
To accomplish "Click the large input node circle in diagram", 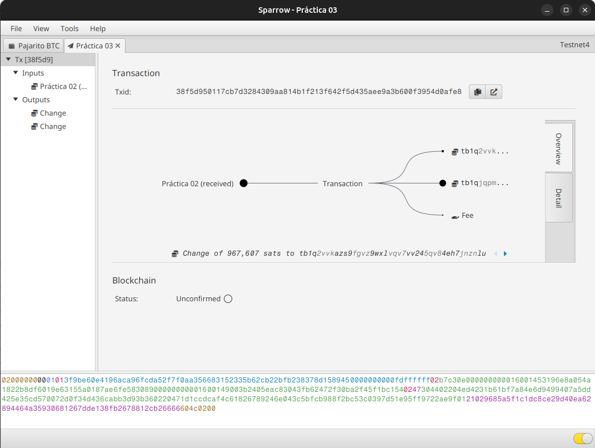I will tap(244, 183).
